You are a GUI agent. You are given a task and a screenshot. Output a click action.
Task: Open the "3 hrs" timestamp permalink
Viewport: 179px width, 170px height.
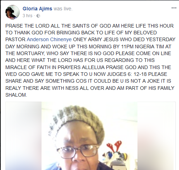(28, 16)
